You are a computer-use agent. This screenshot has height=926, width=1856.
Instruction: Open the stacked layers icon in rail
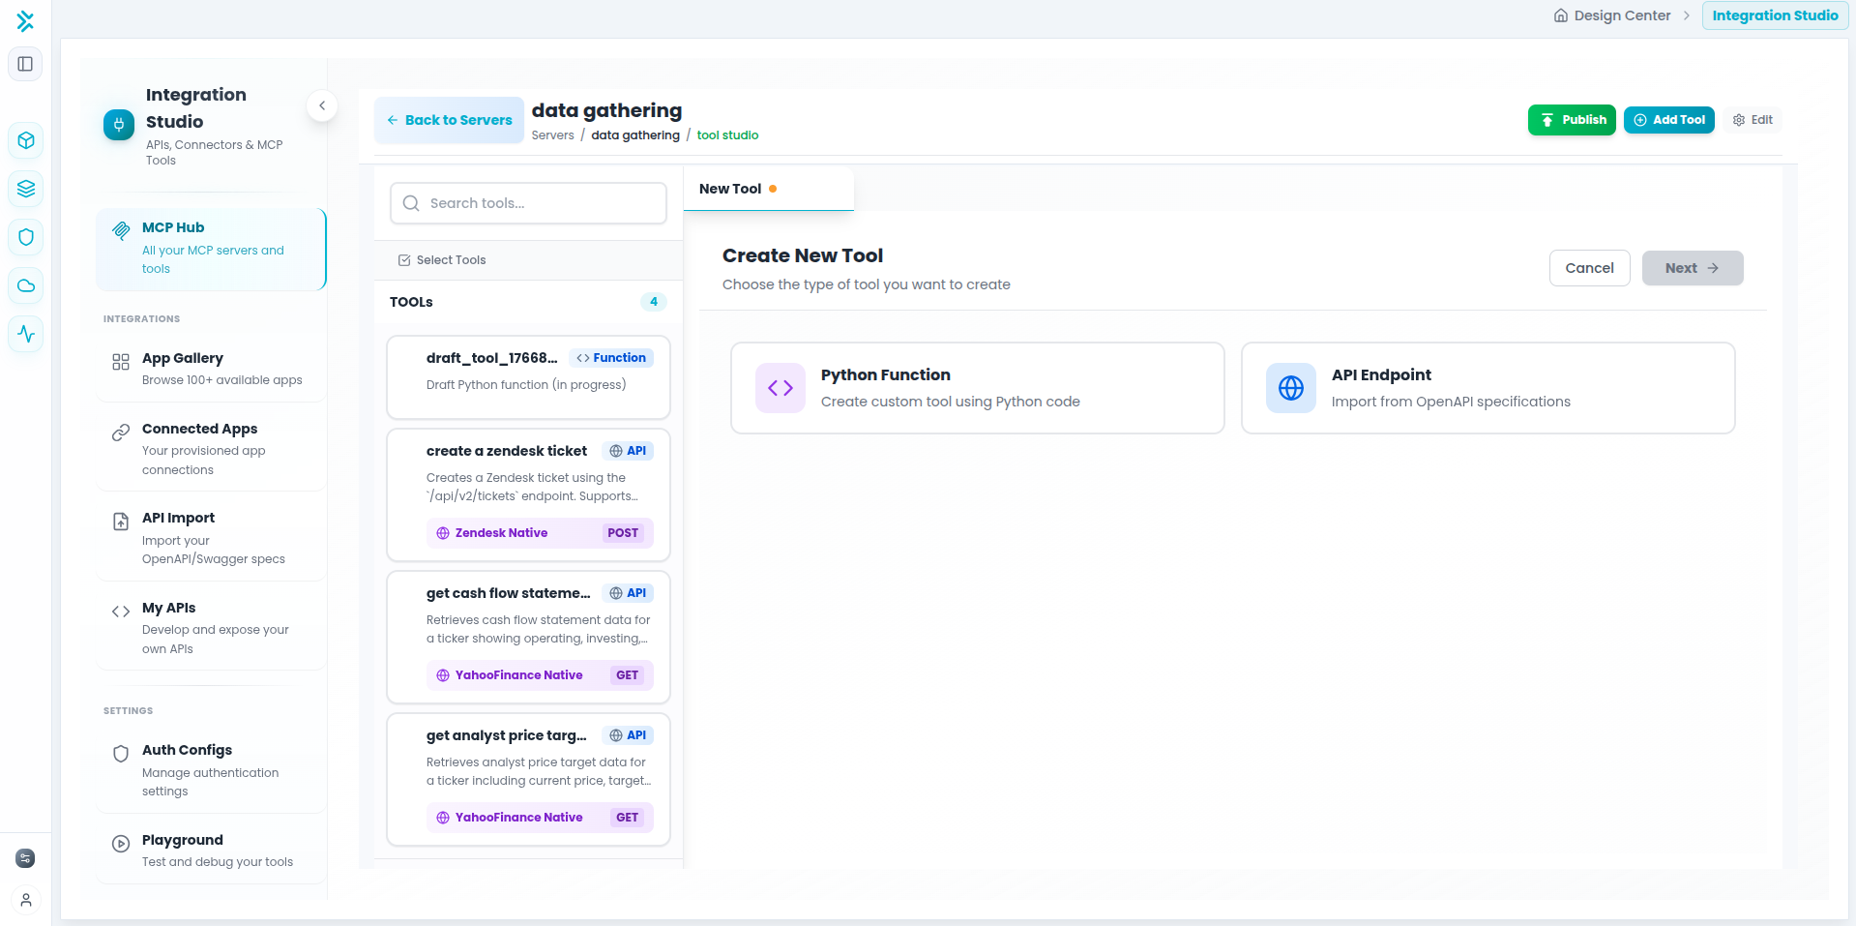(26, 189)
